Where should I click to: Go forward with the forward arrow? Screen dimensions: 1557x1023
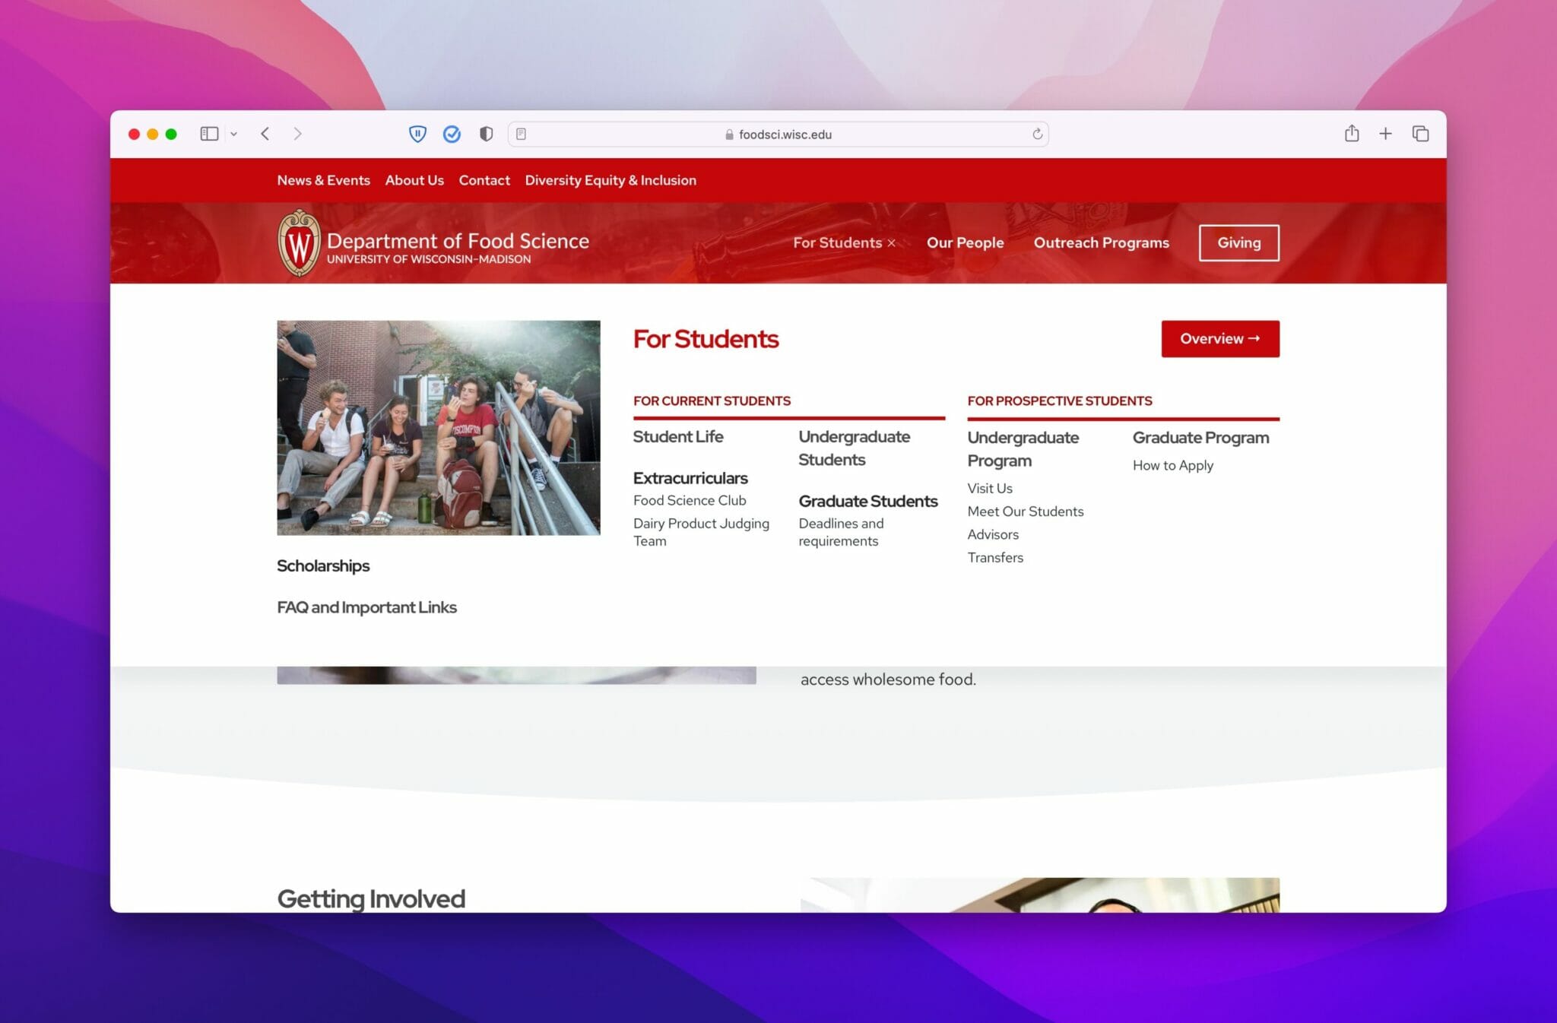[x=297, y=134]
